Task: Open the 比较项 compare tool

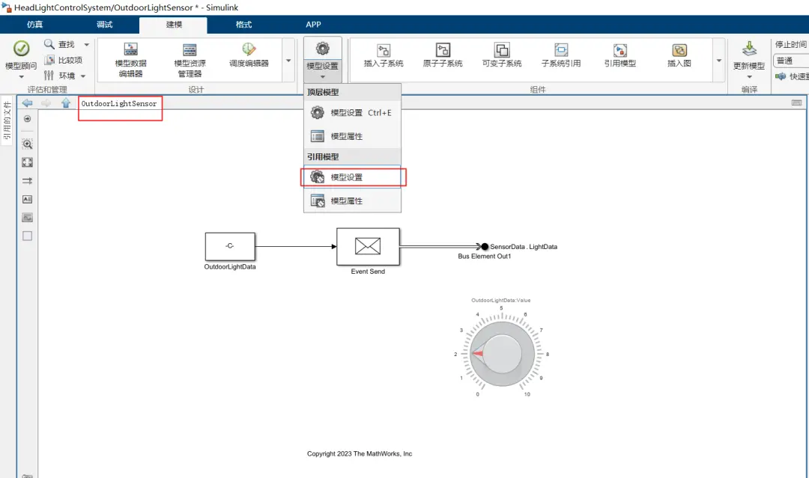Action: tap(63, 61)
